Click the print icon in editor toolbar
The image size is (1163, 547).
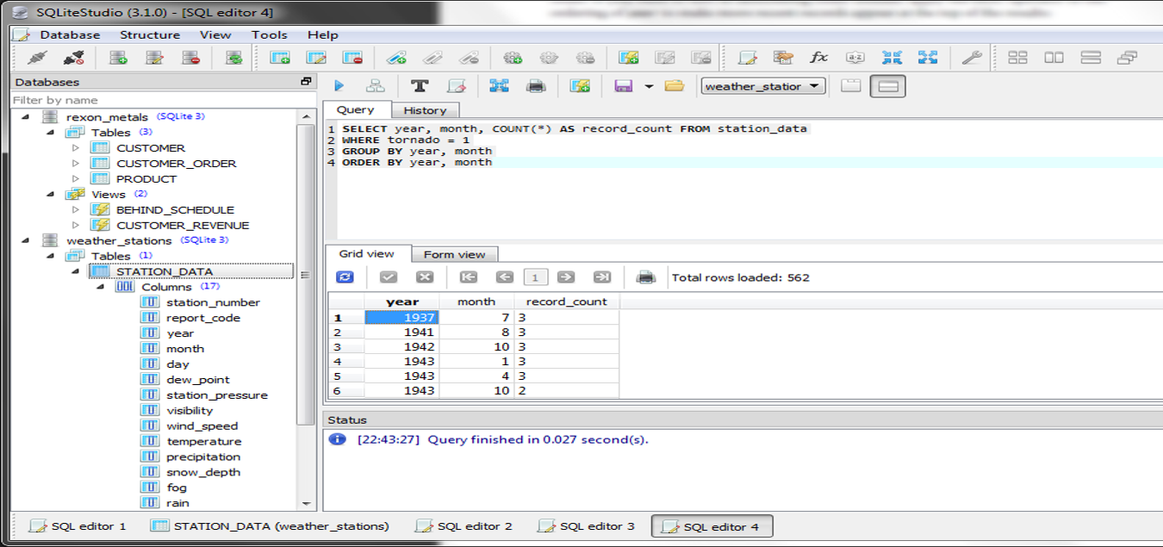pos(535,86)
